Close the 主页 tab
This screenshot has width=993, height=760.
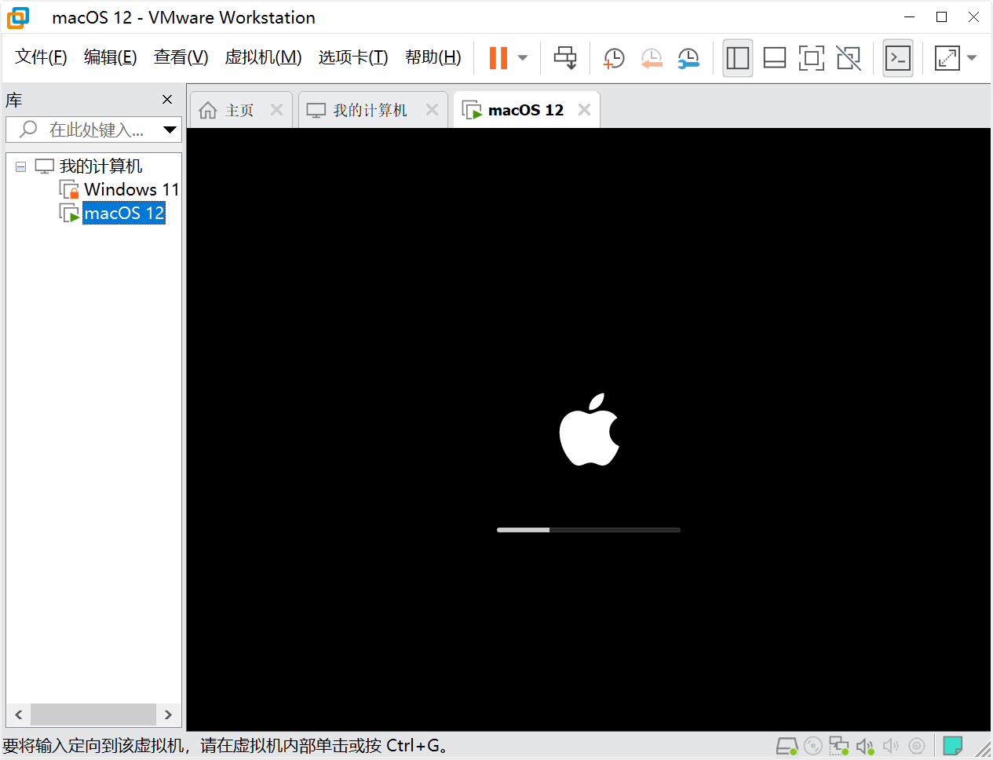point(276,110)
